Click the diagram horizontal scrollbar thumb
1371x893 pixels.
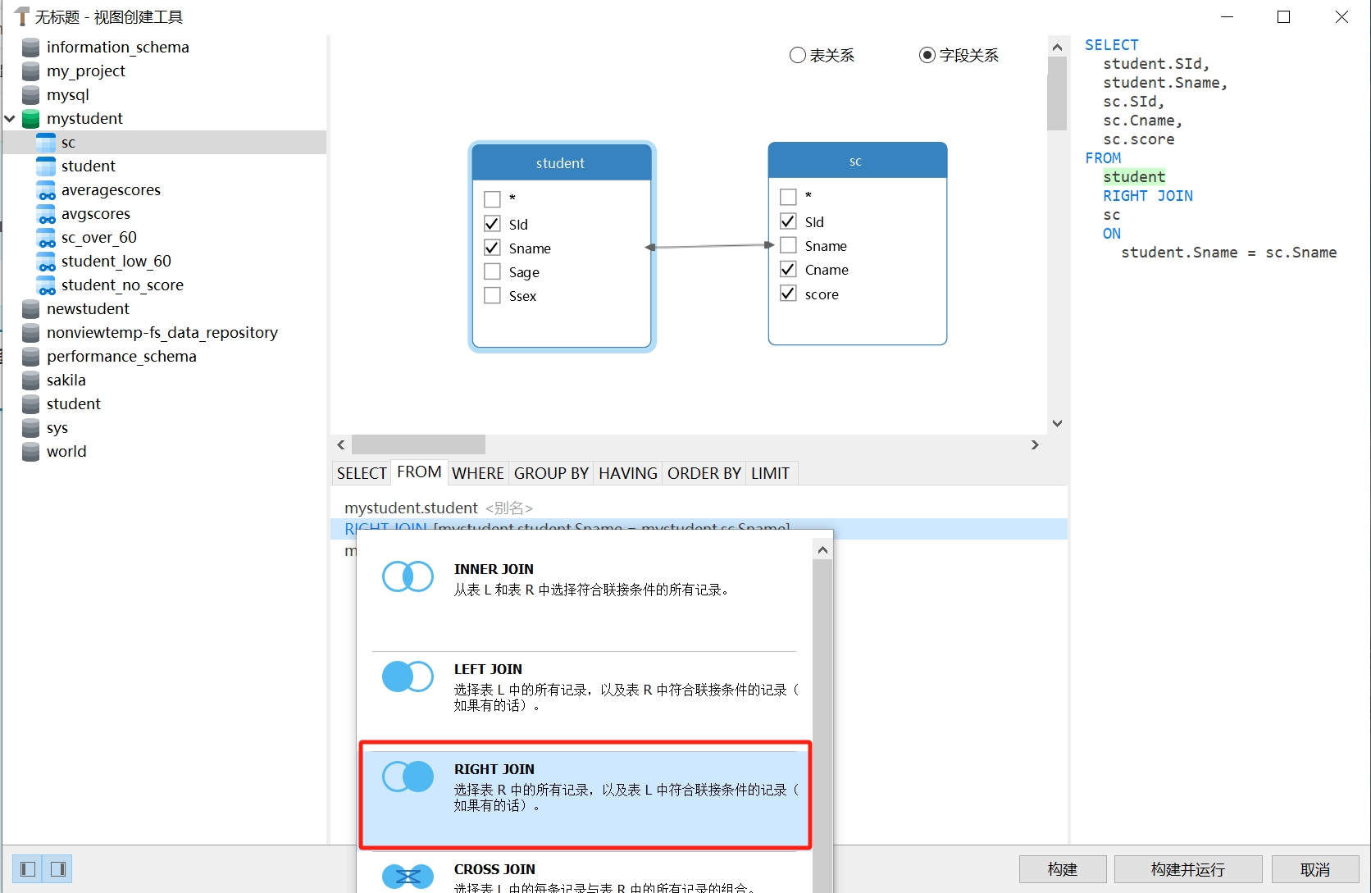418,444
